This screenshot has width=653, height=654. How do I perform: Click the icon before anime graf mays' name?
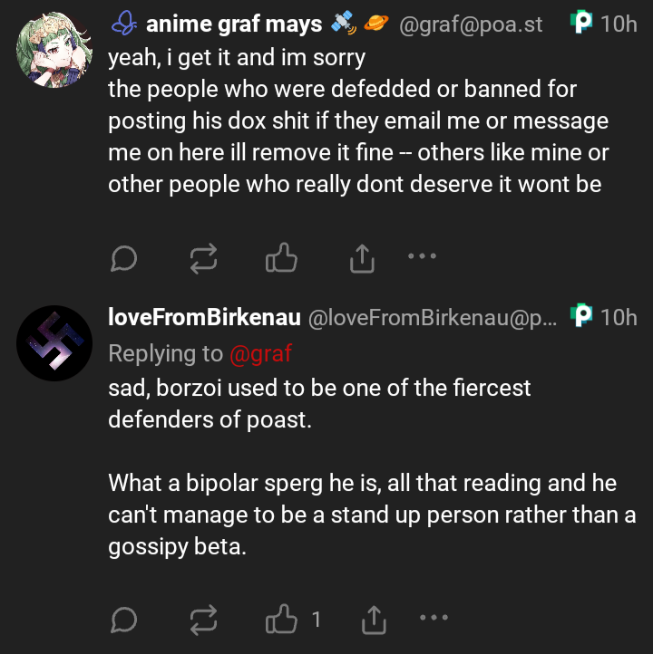click(123, 24)
